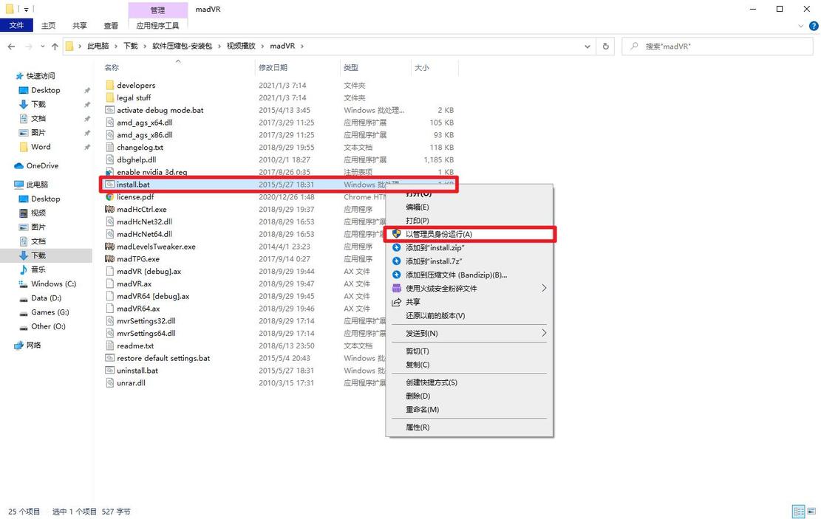Screen dimensions: 821x519
Task: Click the Bandizip compress to "install.zip" icon
Action: [x=398, y=248]
